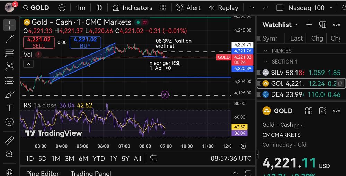
Task: Open the Watchlist dropdown menu
Action: tap(280, 25)
